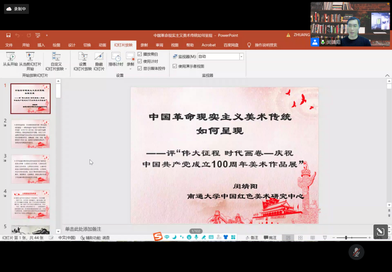This screenshot has width=392, height=272.
Task: Switch to the 动画 ribbon tab
Action: tap(102, 45)
